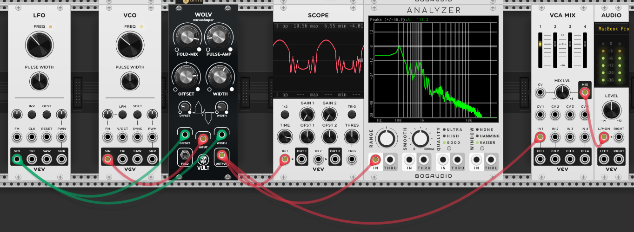The height and width of the screenshot is (232, 634).
Task: Toggle the Scope TRIG button
Action: tap(352, 114)
